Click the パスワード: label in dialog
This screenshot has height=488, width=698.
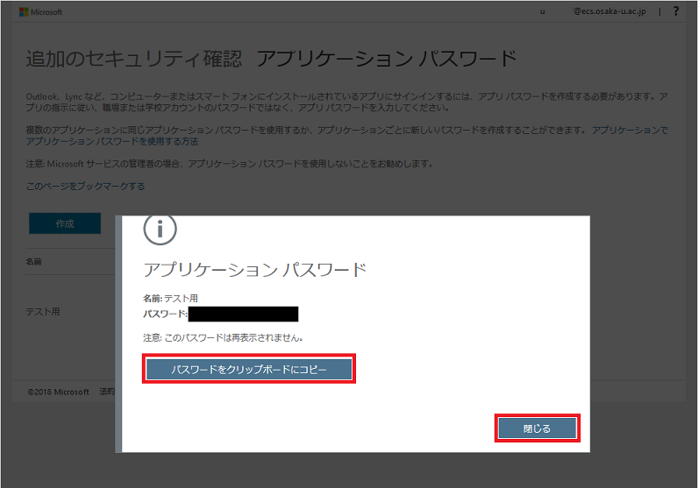click(165, 314)
